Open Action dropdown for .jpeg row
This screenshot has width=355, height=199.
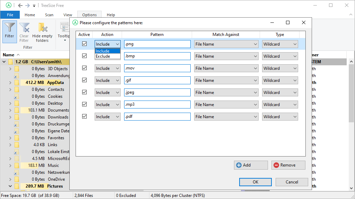tap(107, 93)
